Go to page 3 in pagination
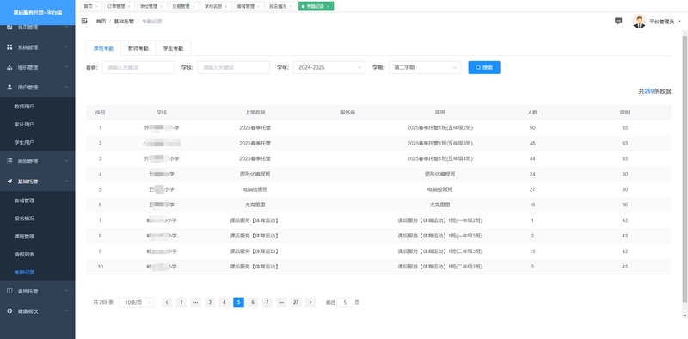Viewport: 688px width, 339px height. (210, 302)
